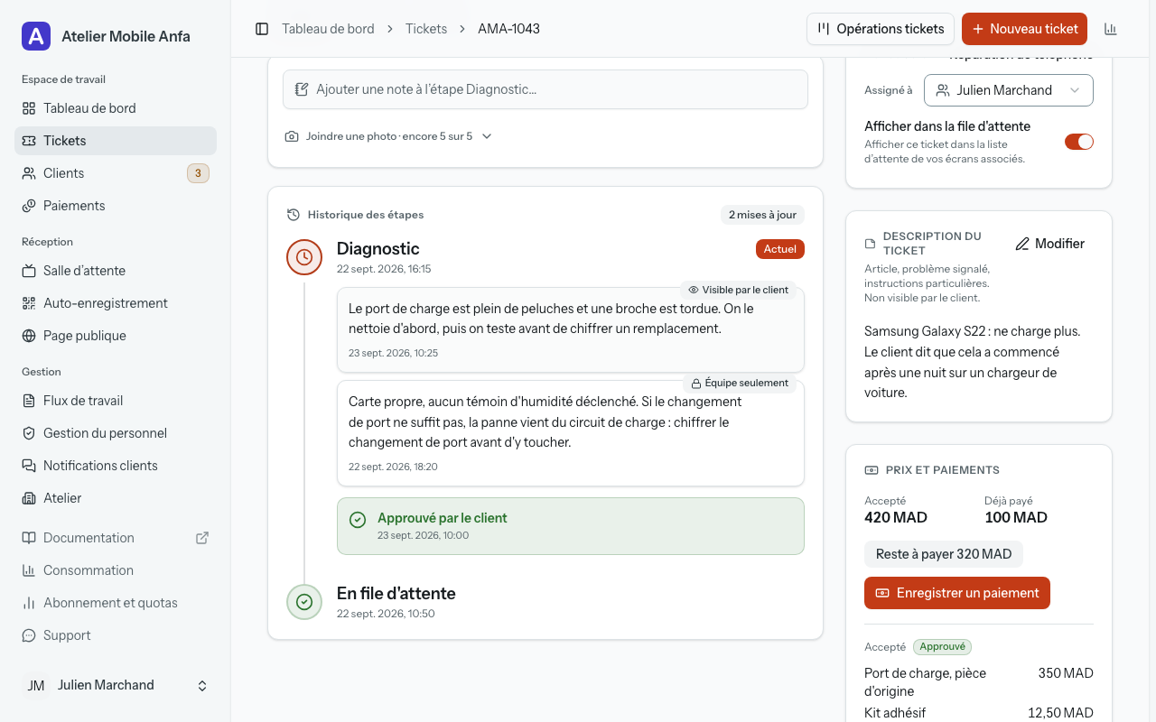The width and height of the screenshot is (1156, 722).
Task: Open Flux de travail settings
Action: click(116, 401)
